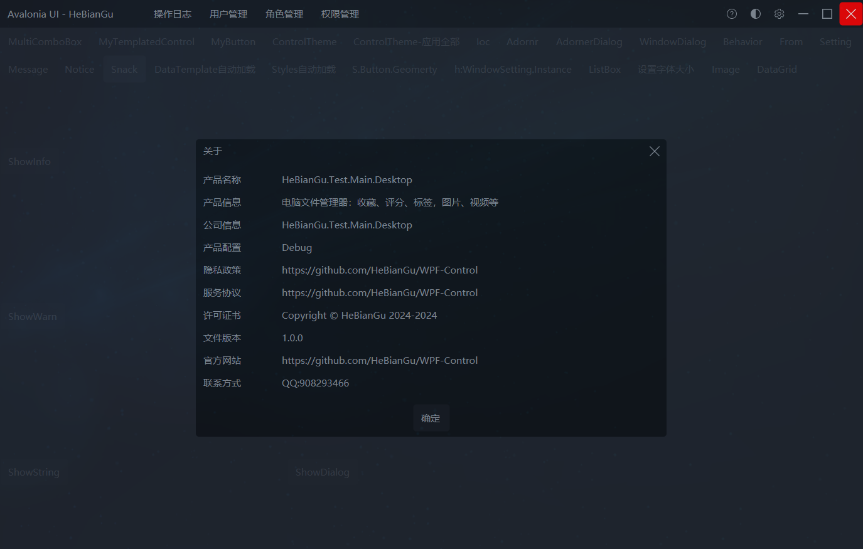Switch to the AdornerDialog tab
This screenshot has height=549, width=863.
point(589,42)
